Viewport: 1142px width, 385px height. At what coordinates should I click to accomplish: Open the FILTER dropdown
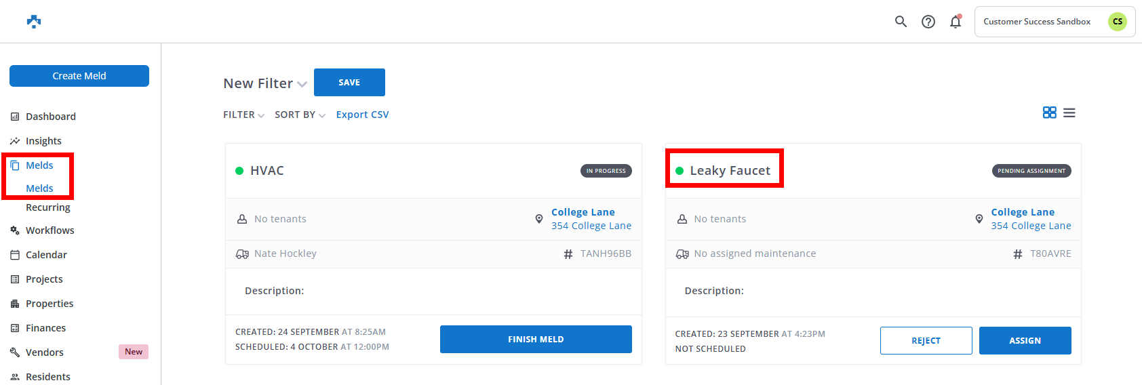click(243, 115)
